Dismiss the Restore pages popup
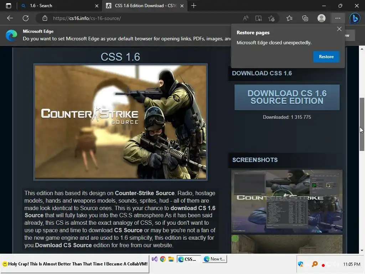Viewport: 365px width, 274px height. click(339, 29)
